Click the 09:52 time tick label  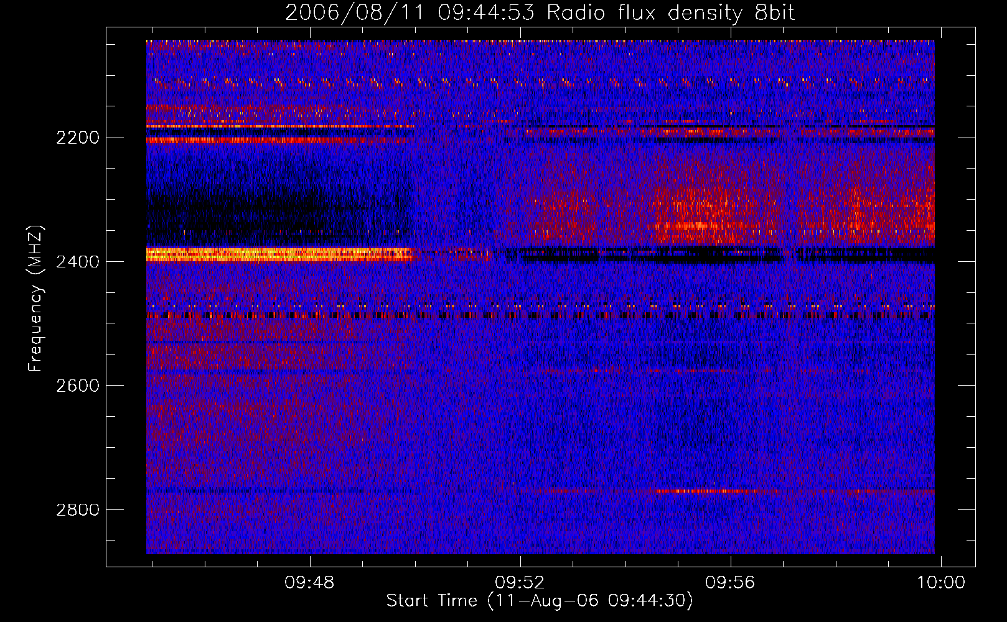[x=520, y=583]
